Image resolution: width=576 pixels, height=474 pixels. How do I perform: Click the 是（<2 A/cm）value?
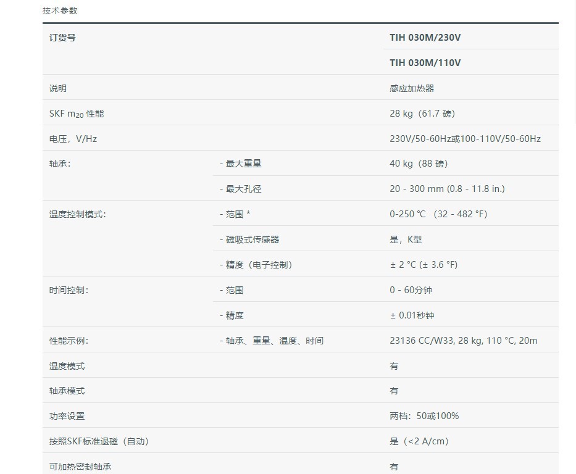click(420, 441)
